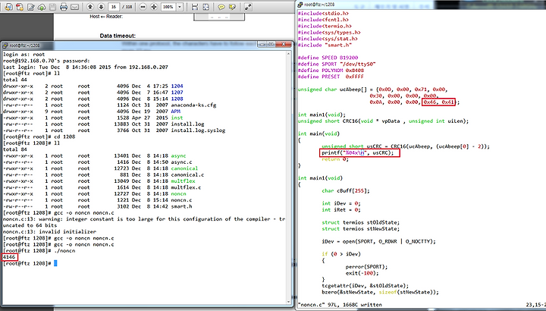Fit one full page to window icon
This screenshot has height=311, width=546.
(x=206, y=7)
